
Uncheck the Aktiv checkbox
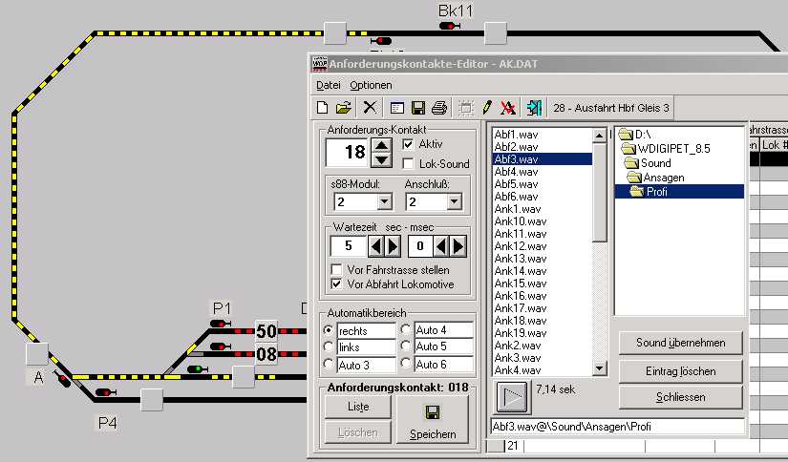pos(409,143)
